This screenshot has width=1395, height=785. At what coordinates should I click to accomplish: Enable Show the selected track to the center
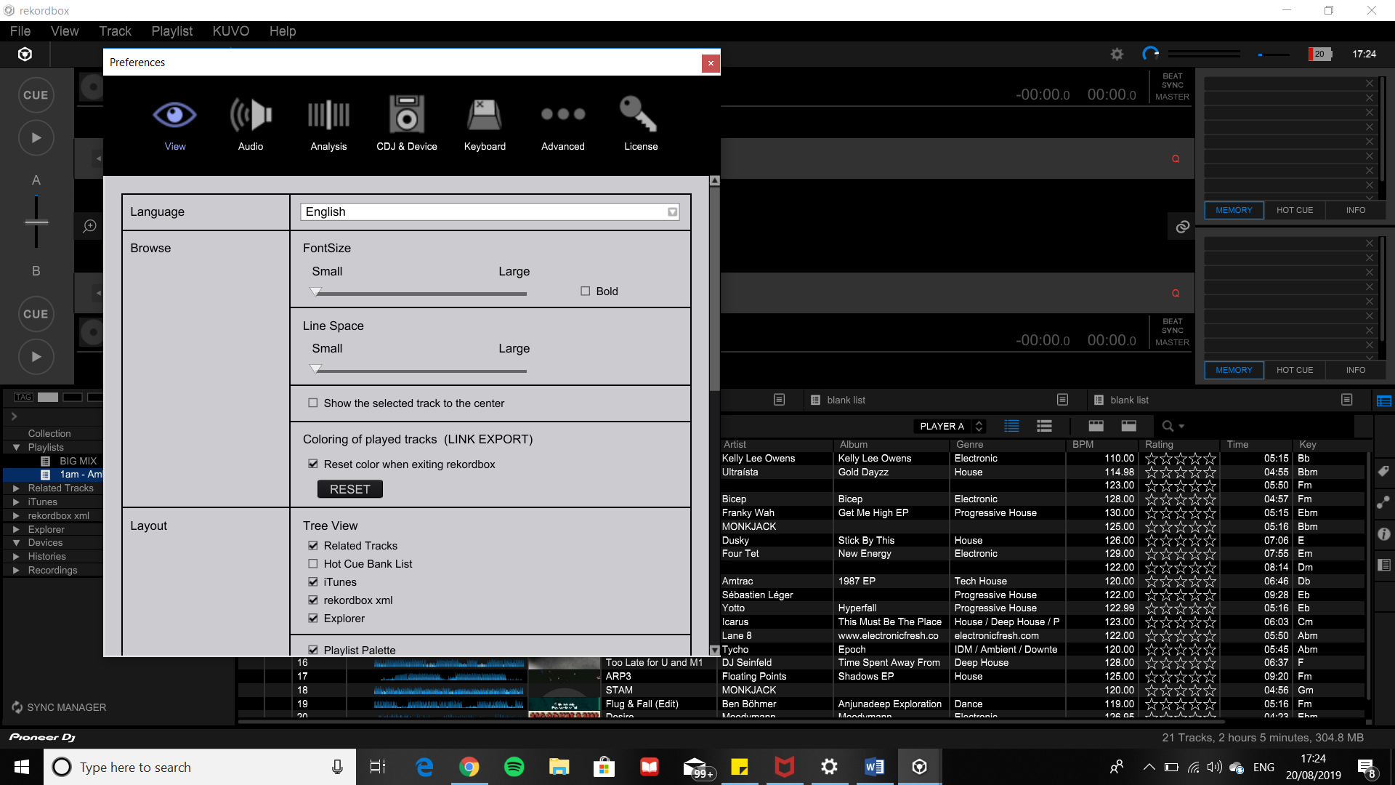point(313,403)
